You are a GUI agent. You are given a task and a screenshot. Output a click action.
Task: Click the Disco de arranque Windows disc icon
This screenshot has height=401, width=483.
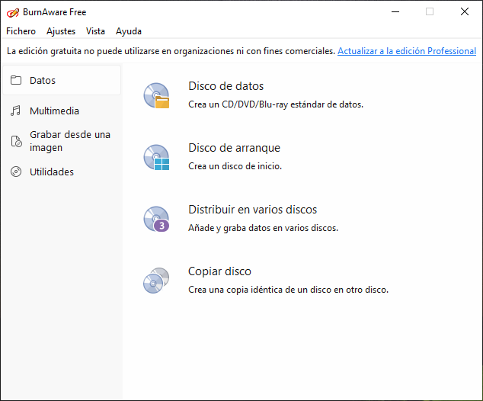pyautogui.click(x=156, y=157)
